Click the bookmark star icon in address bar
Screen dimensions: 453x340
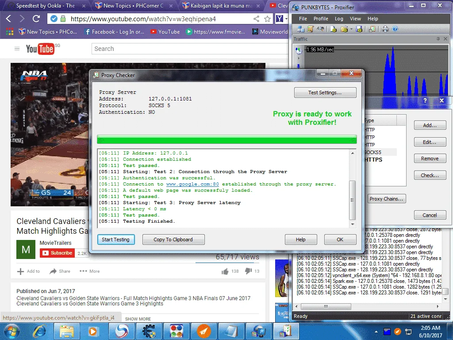[268, 19]
